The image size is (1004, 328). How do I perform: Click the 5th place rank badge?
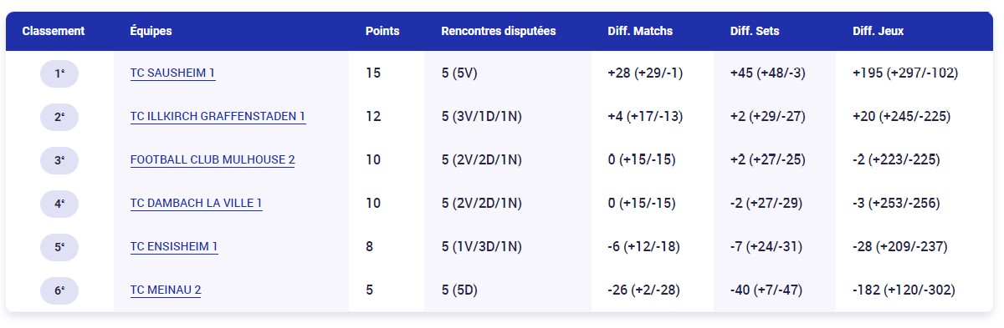click(x=59, y=247)
